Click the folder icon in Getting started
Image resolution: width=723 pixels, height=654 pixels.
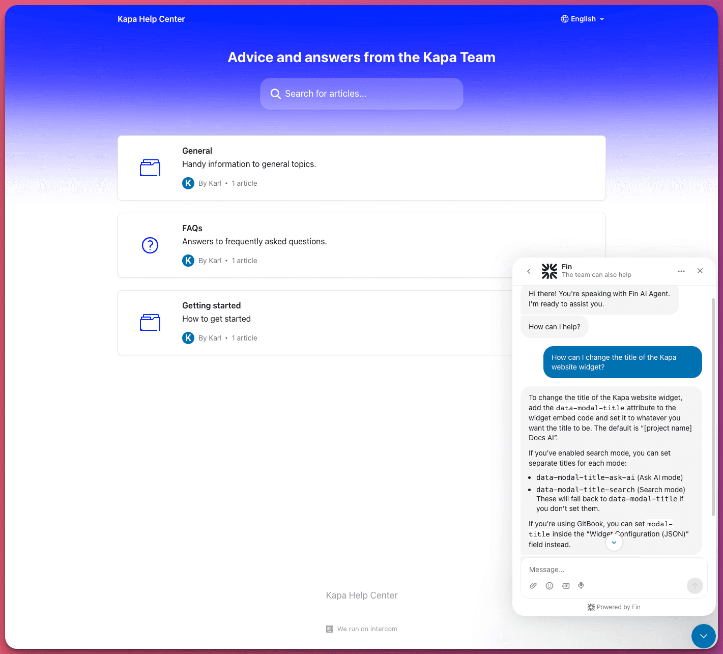point(150,323)
